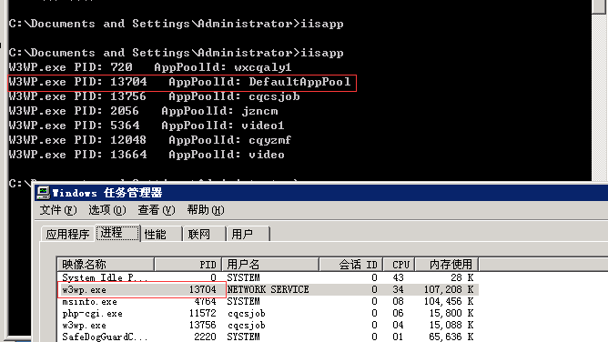The width and height of the screenshot is (608, 342).
Task: Open the 帮助(H) menu
Action: (206, 210)
